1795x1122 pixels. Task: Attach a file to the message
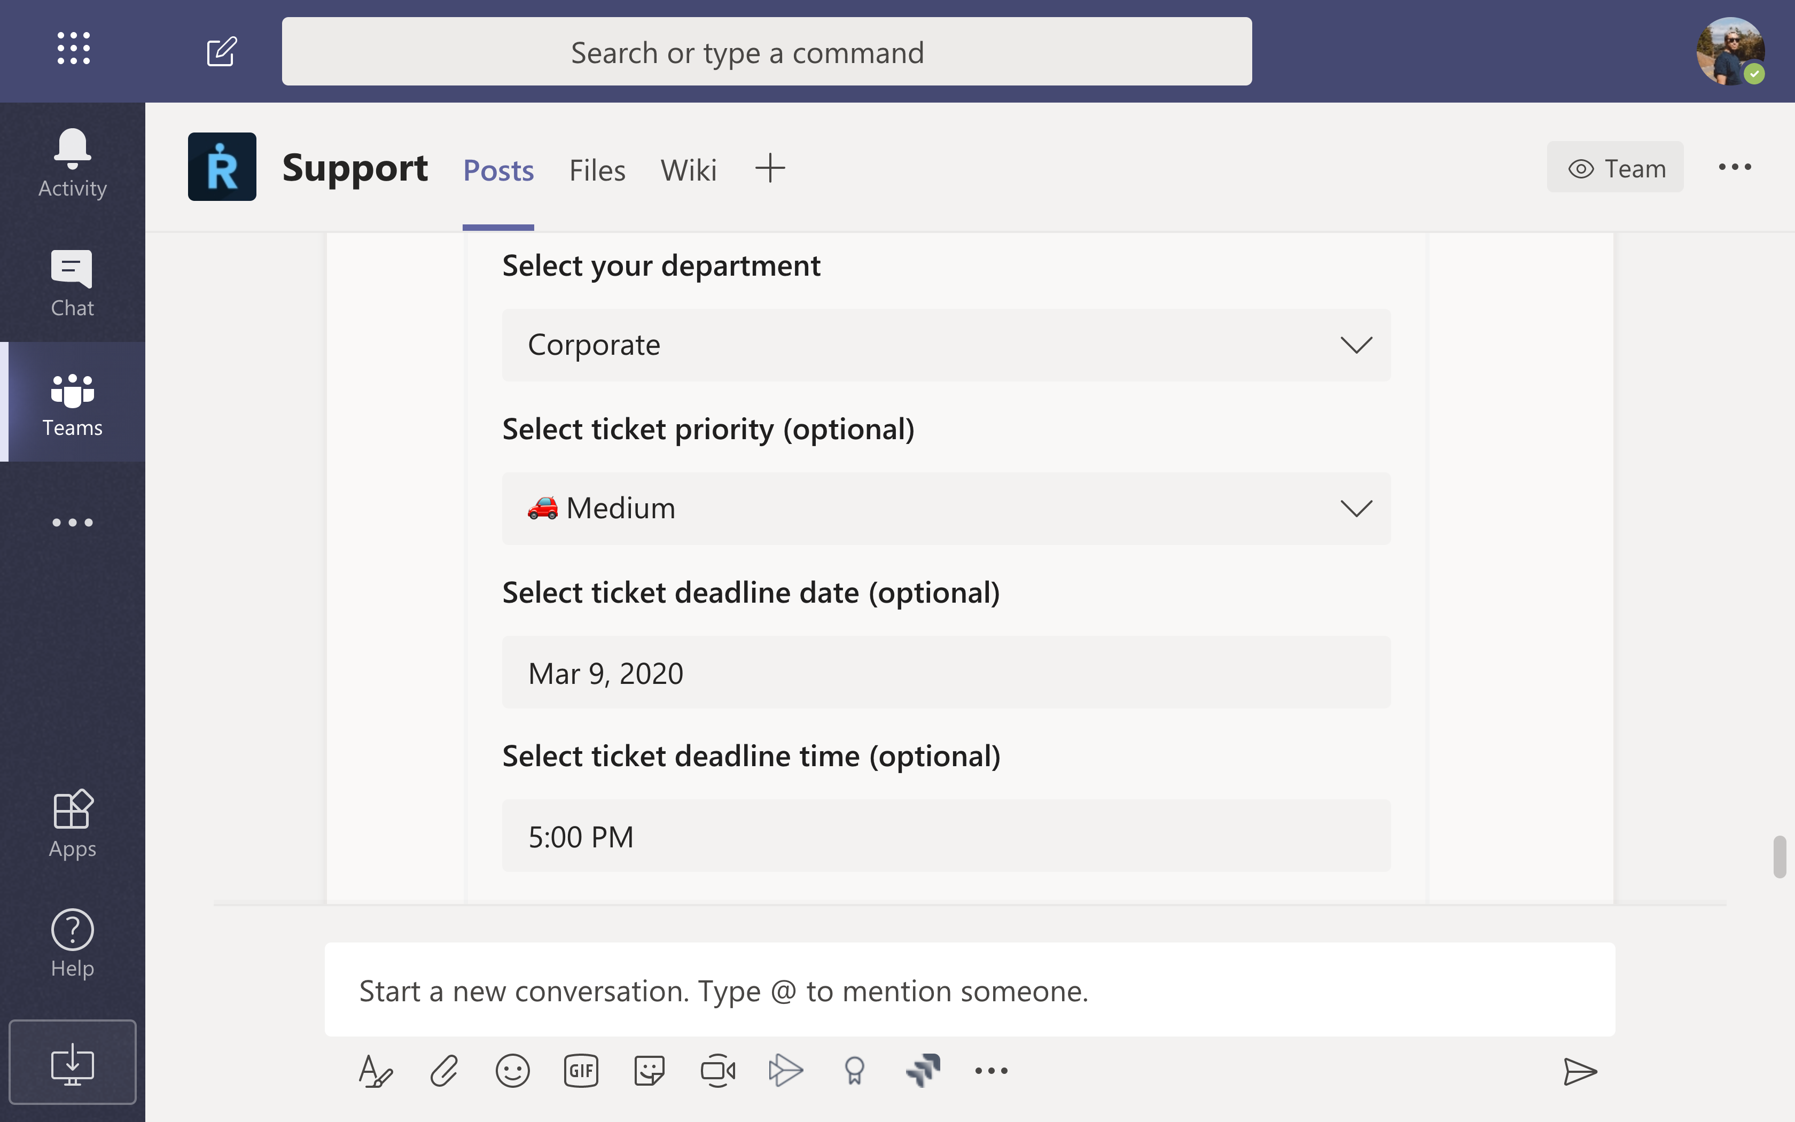tap(443, 1071)
